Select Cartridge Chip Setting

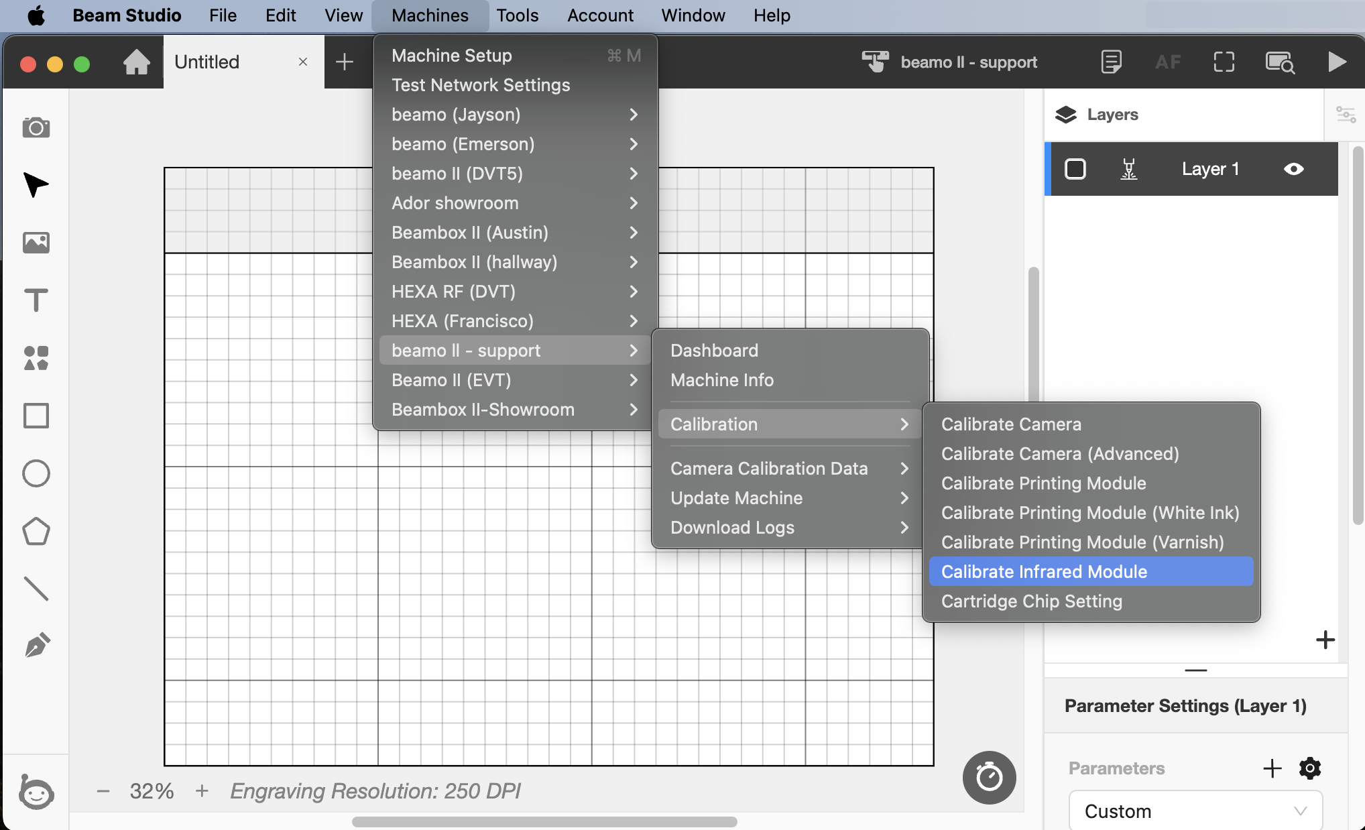[x=1091, y=601]
